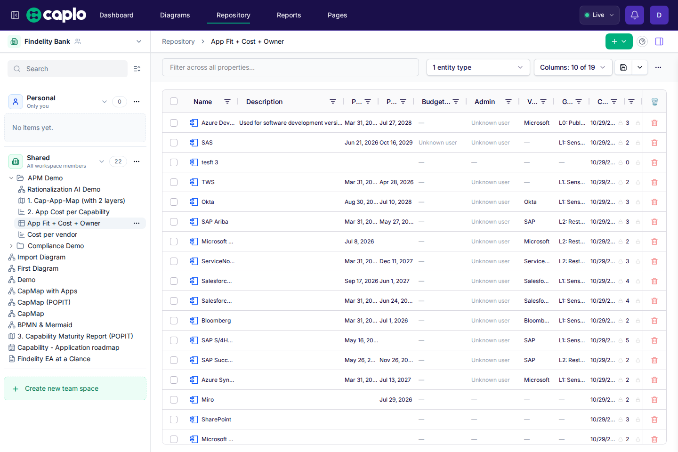Click the toolbar three-dots more menu
This screenshot has width=678, height=452.
(x=658, y=67)
